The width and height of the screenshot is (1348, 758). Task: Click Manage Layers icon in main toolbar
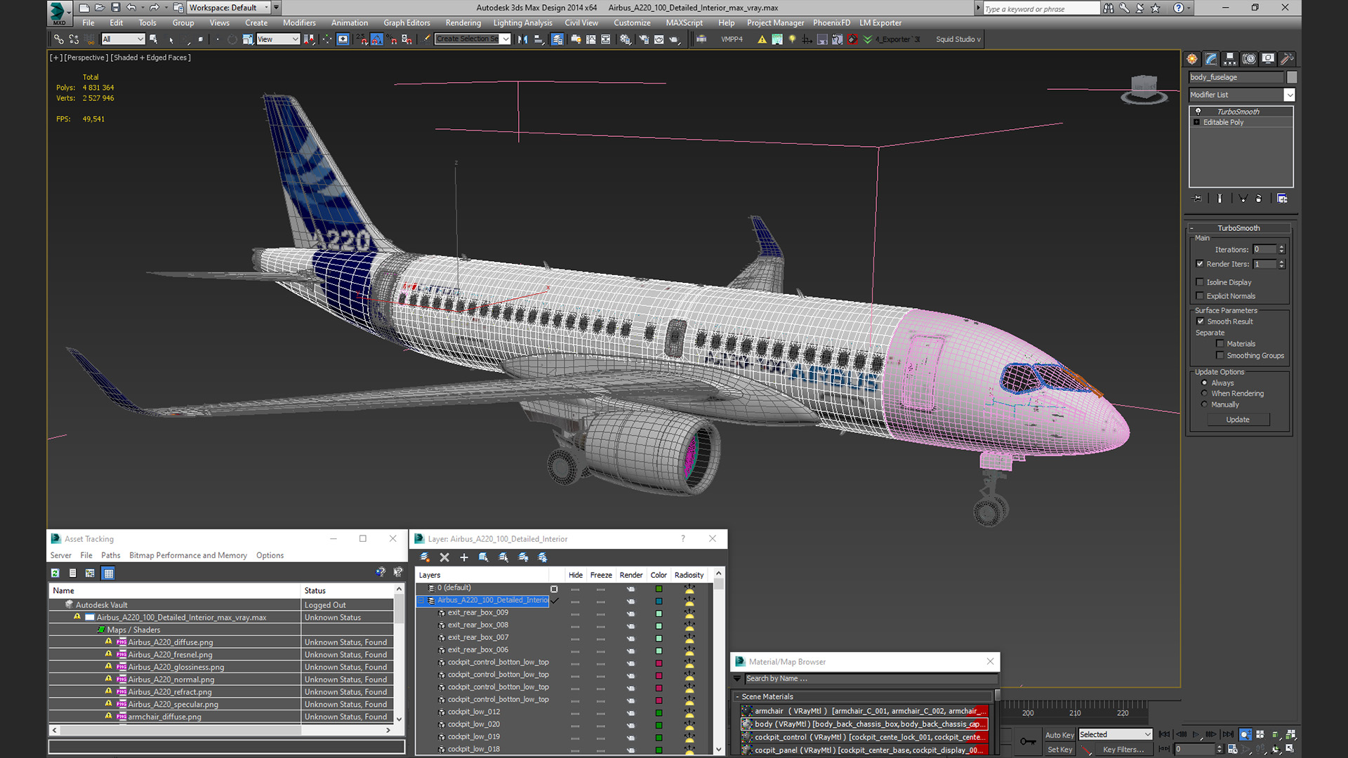pos(557,39)
